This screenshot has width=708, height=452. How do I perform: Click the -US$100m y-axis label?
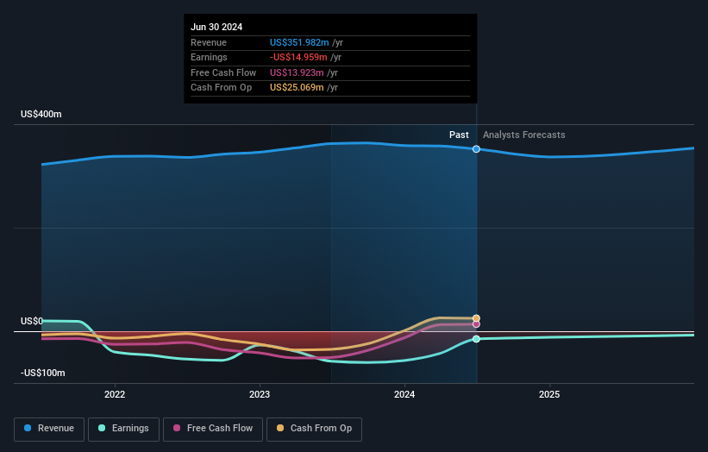[43, 373]
